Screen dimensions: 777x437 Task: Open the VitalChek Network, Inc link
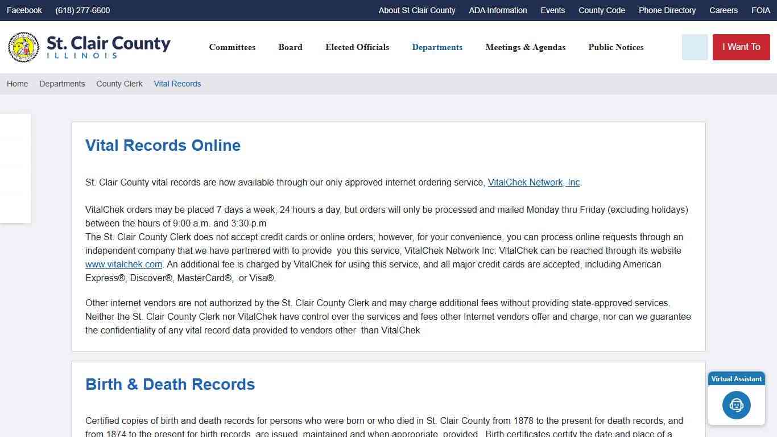point(534,182)
